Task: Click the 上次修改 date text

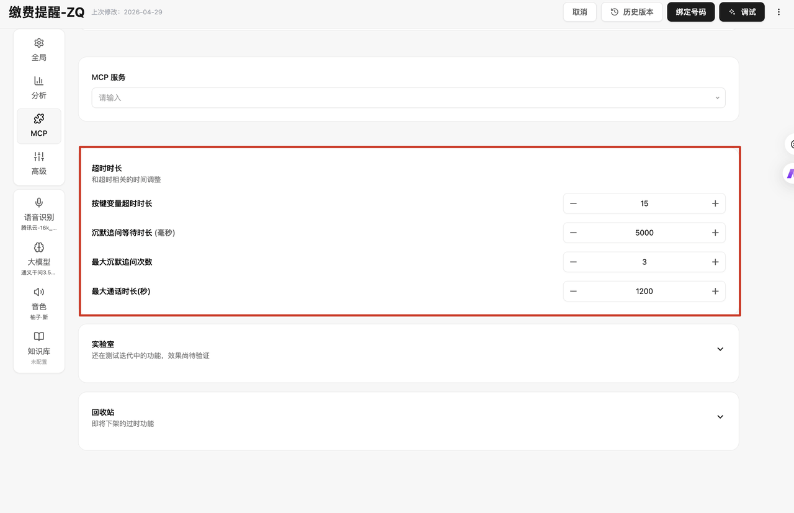Action: click(x=127, y=12)
